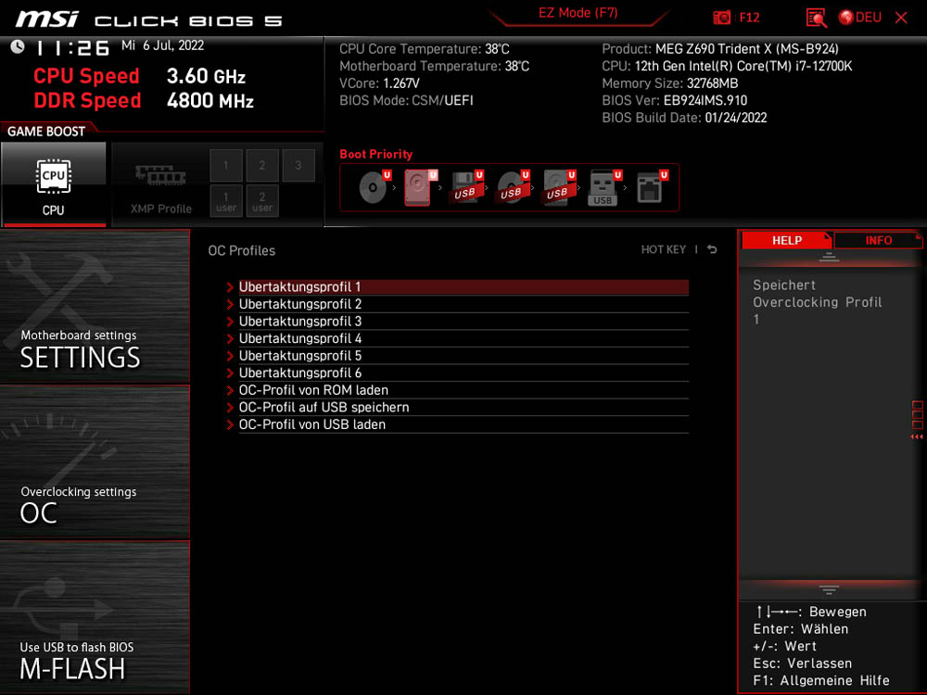Toggle the CPU Game Boost button
927x695 pixels.
(54, 184)
